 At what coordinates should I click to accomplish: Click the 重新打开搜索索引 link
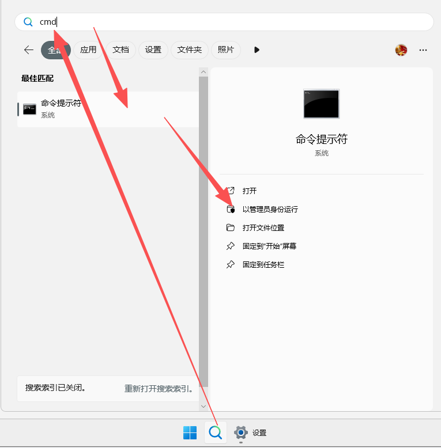coord(159,389)
